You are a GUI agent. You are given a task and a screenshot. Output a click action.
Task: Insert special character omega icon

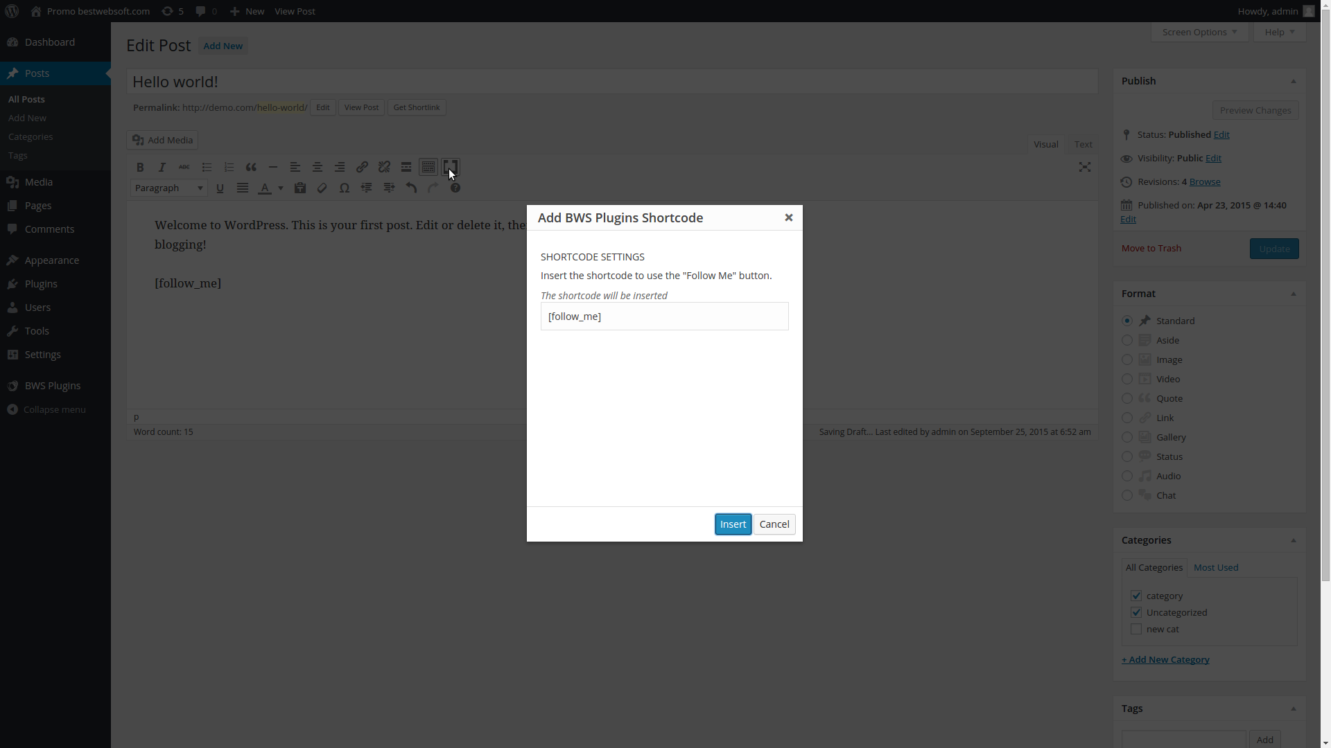tap(345, 188)
